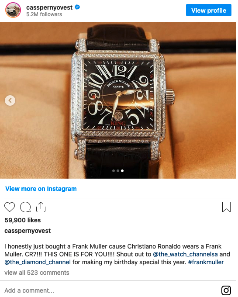Image resolution: width=238 pixels, height=297 pixels.
Task: Save post with bookmark icon
Action: tap(226, 207)
